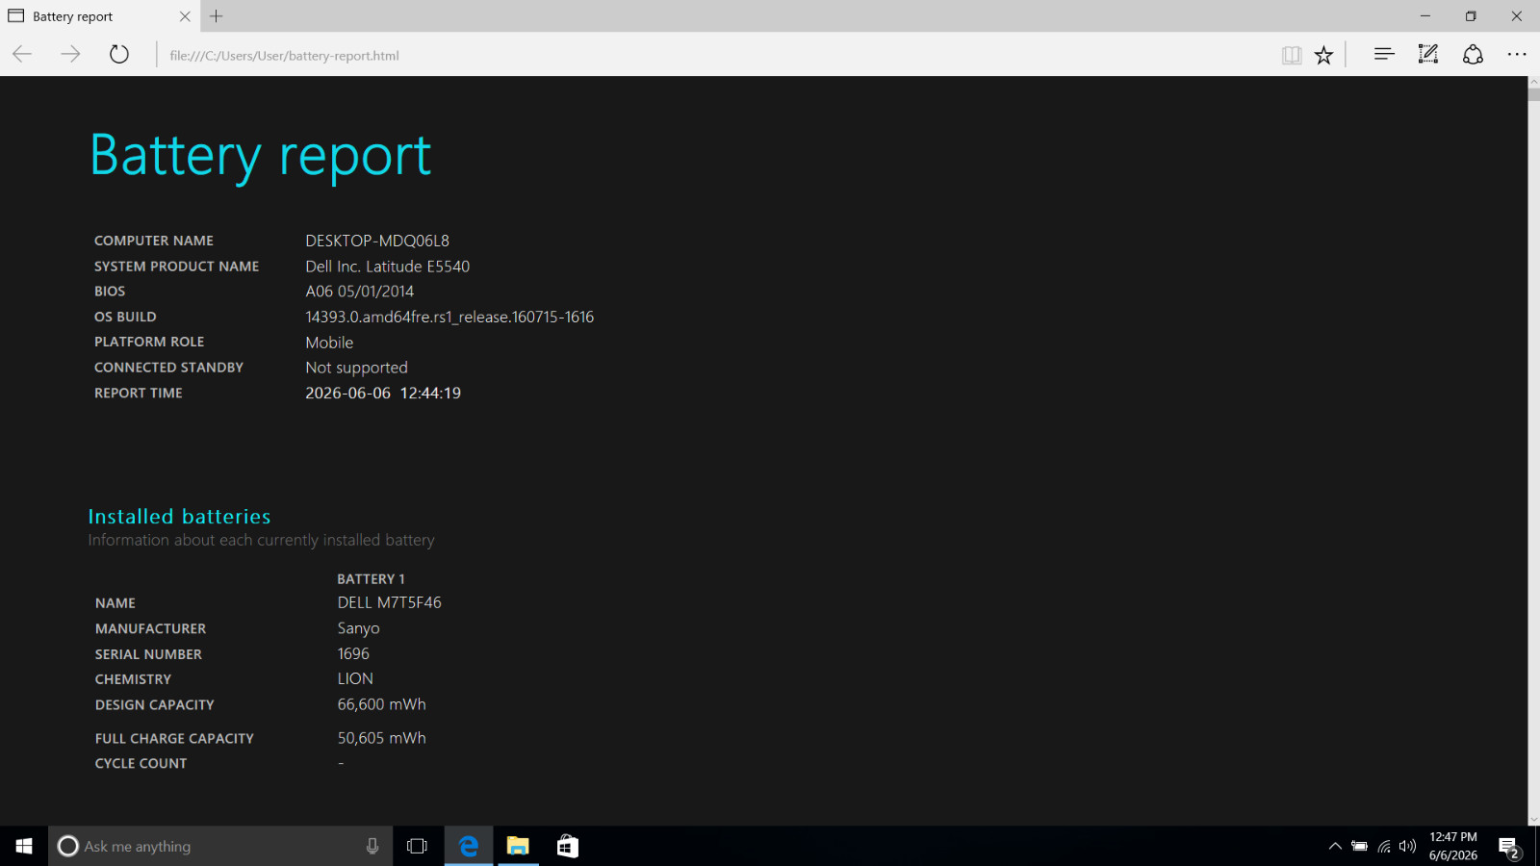Click the Installed batteries heading
Viewport: 1540px width, 866px height.
tap(179, 517)
